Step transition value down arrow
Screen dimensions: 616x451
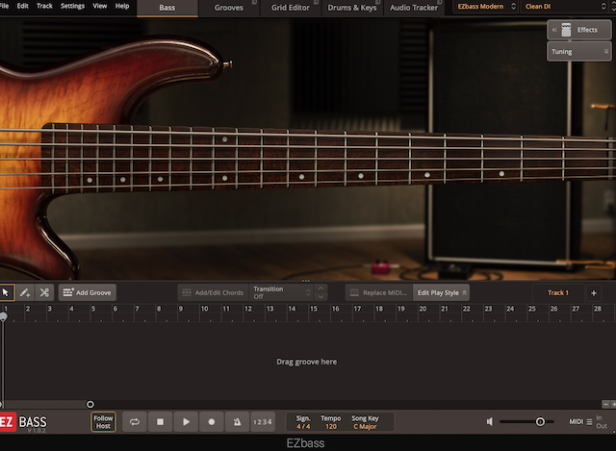[x=321, y=297]
